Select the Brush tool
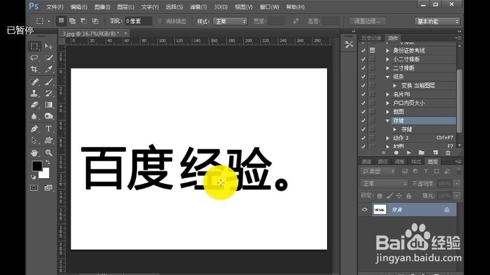Screen dimensions: 490x275 coord(49,82)
